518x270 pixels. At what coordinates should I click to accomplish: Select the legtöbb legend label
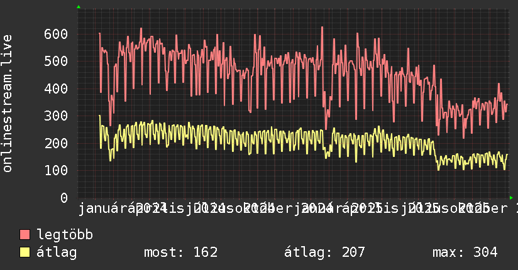click(65, 235)
